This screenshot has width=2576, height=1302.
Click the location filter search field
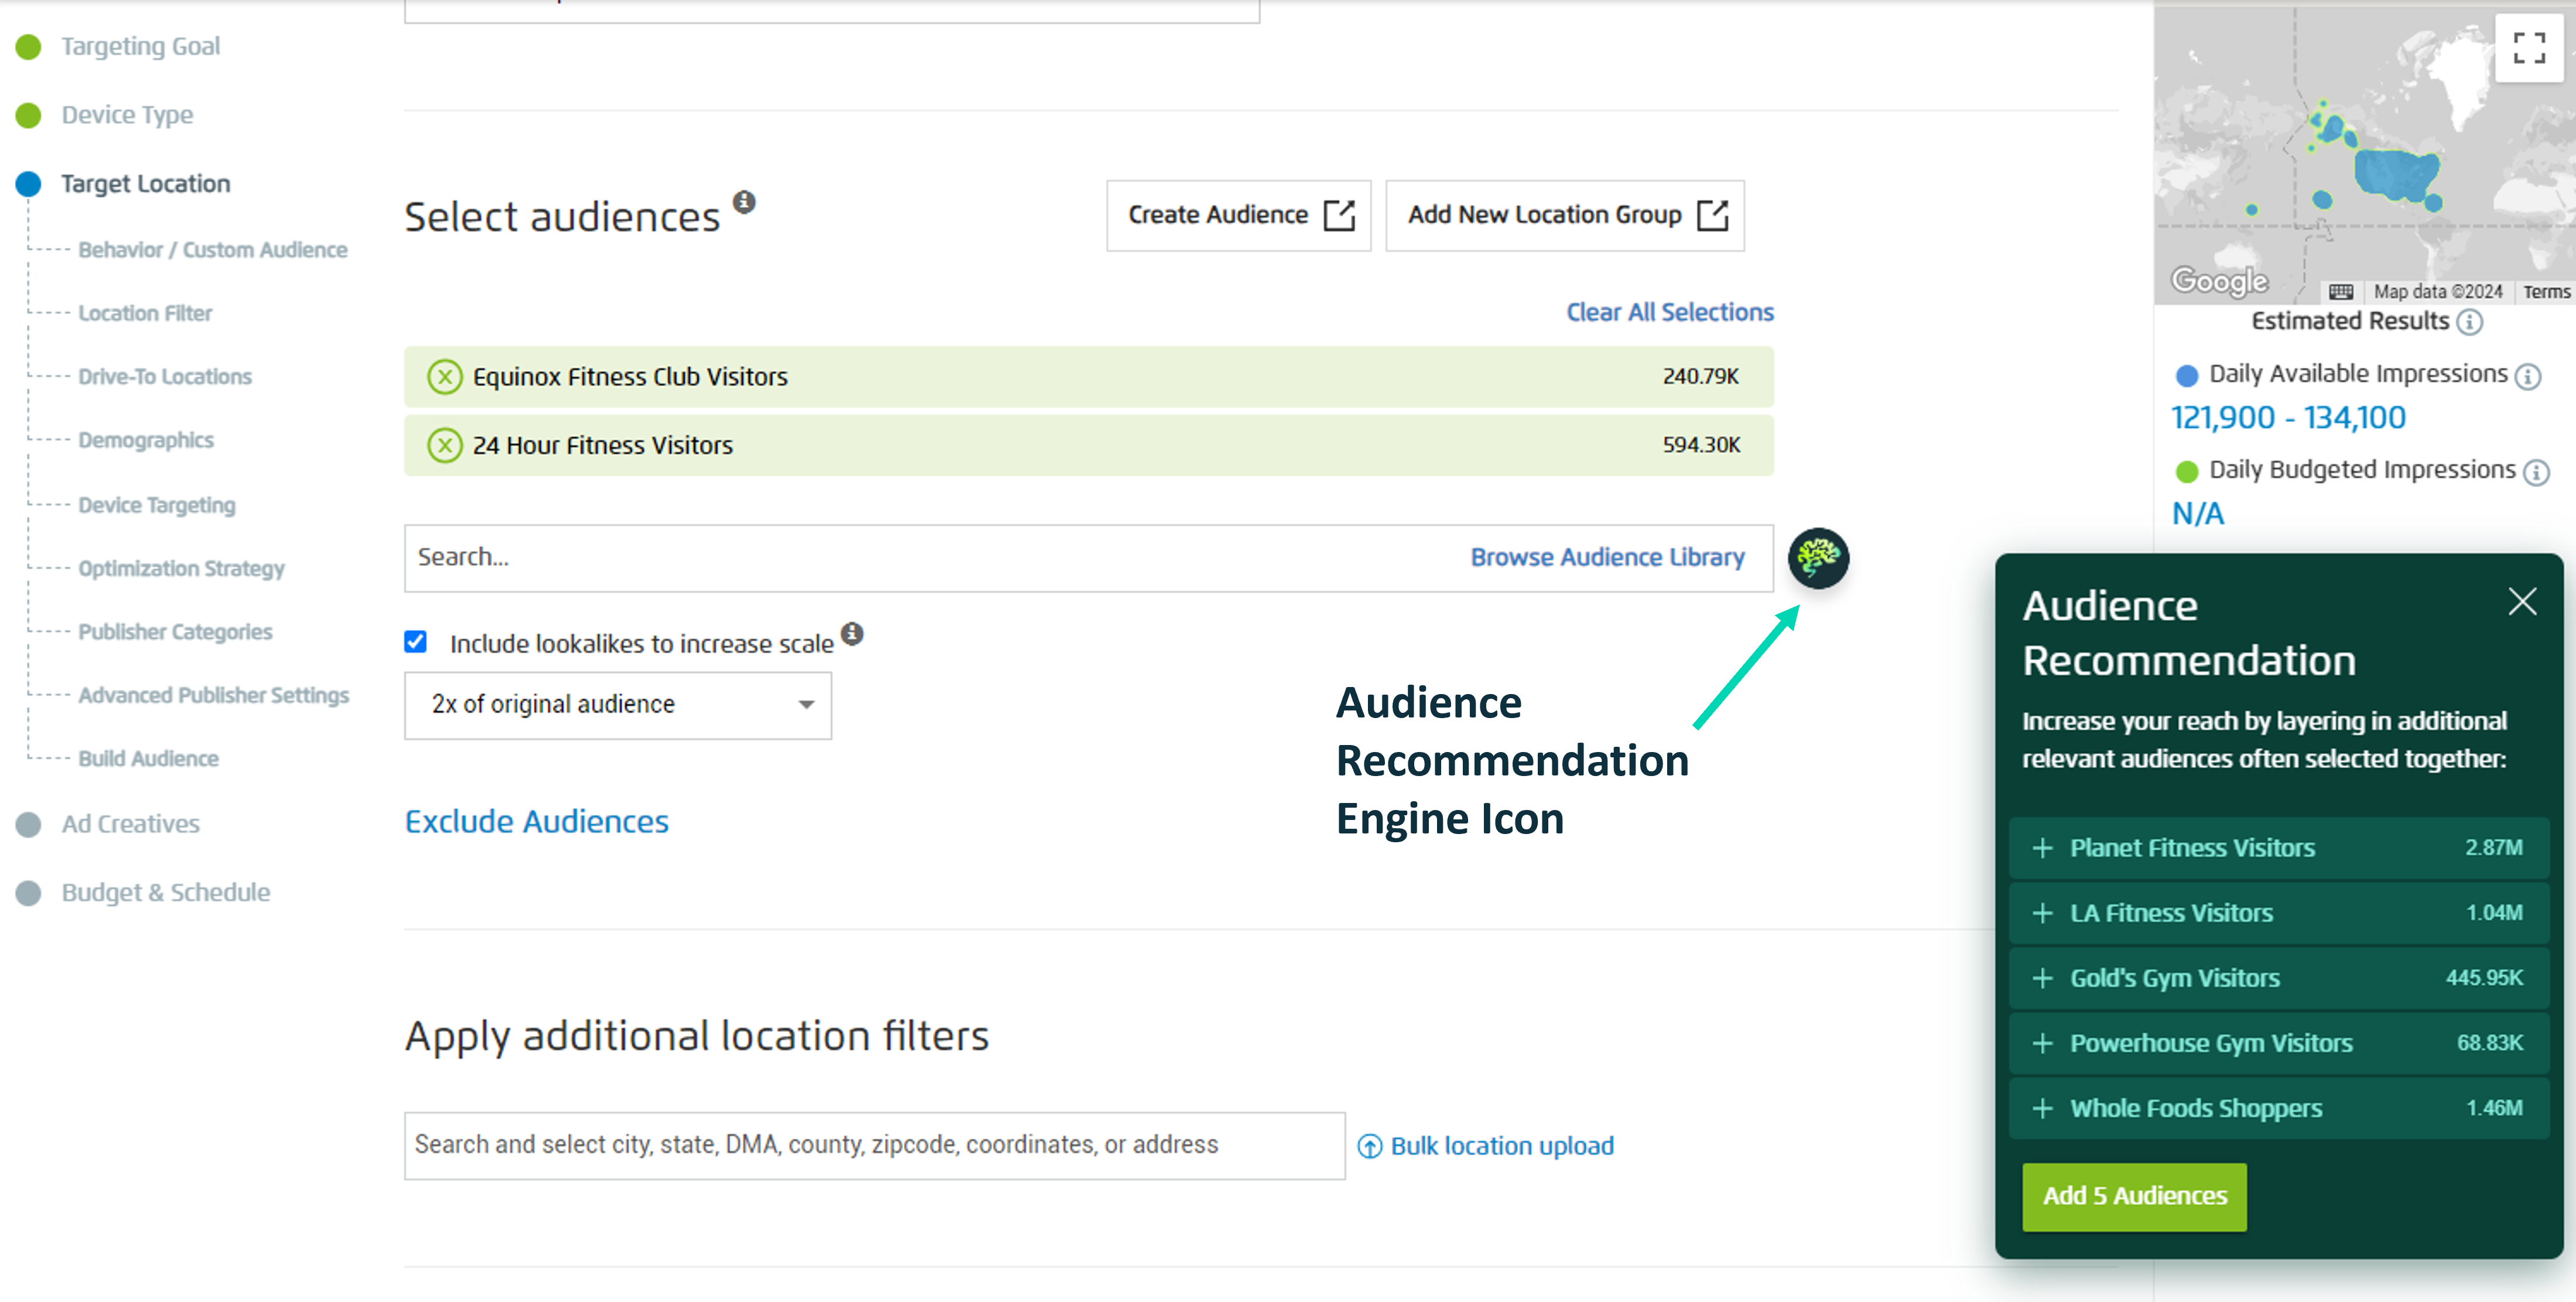pos(873,1145)
